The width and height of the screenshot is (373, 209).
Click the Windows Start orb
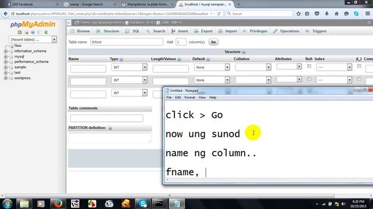tap(8, 204)
